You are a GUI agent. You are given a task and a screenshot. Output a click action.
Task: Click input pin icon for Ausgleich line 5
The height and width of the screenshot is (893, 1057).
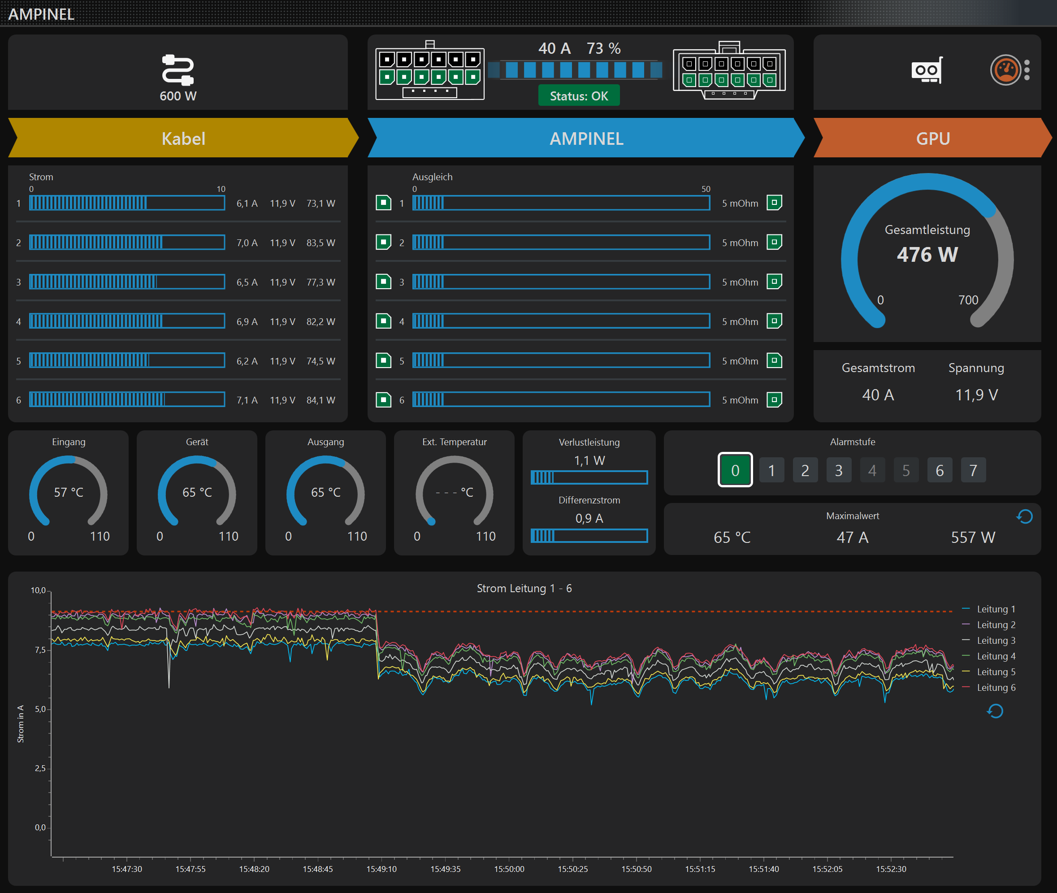tap(383, 360)
